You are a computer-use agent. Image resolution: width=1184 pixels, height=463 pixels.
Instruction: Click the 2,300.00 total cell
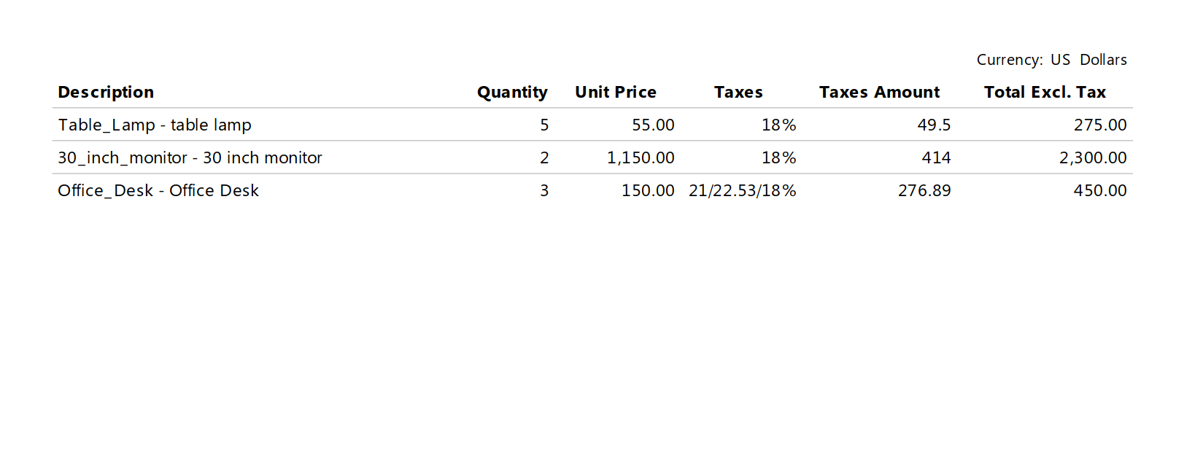coord(1093,158)
